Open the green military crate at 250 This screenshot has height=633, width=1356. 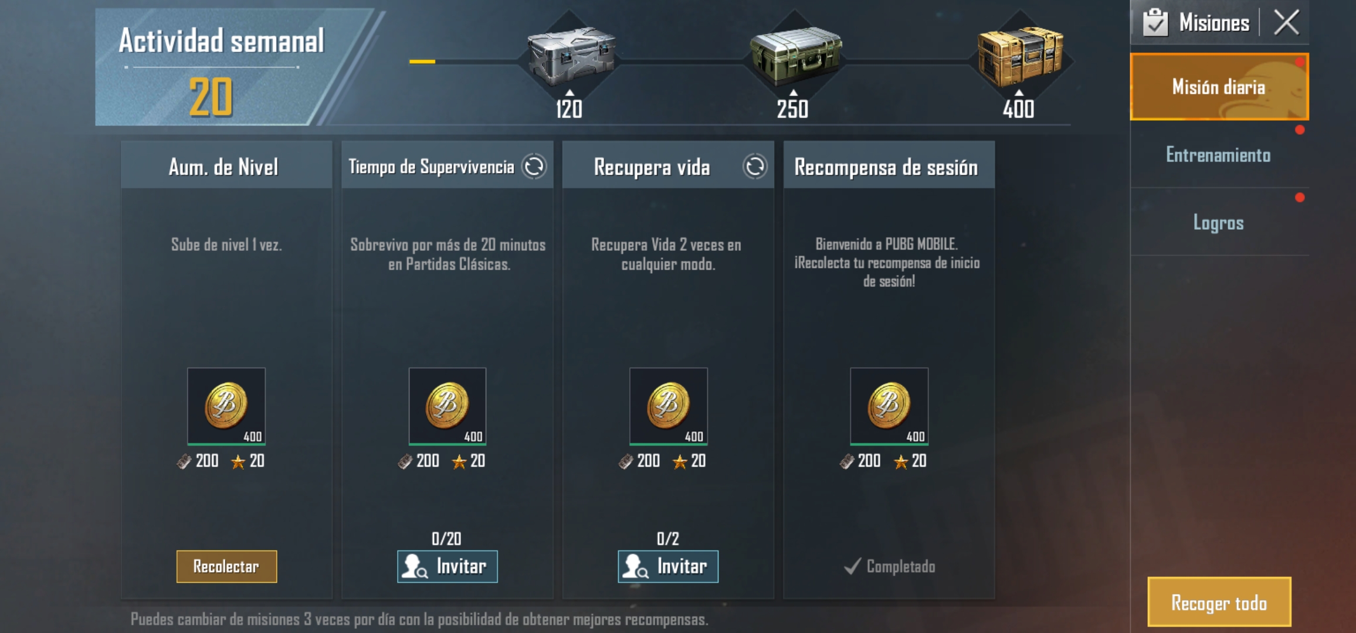click(x=795, y=56)
